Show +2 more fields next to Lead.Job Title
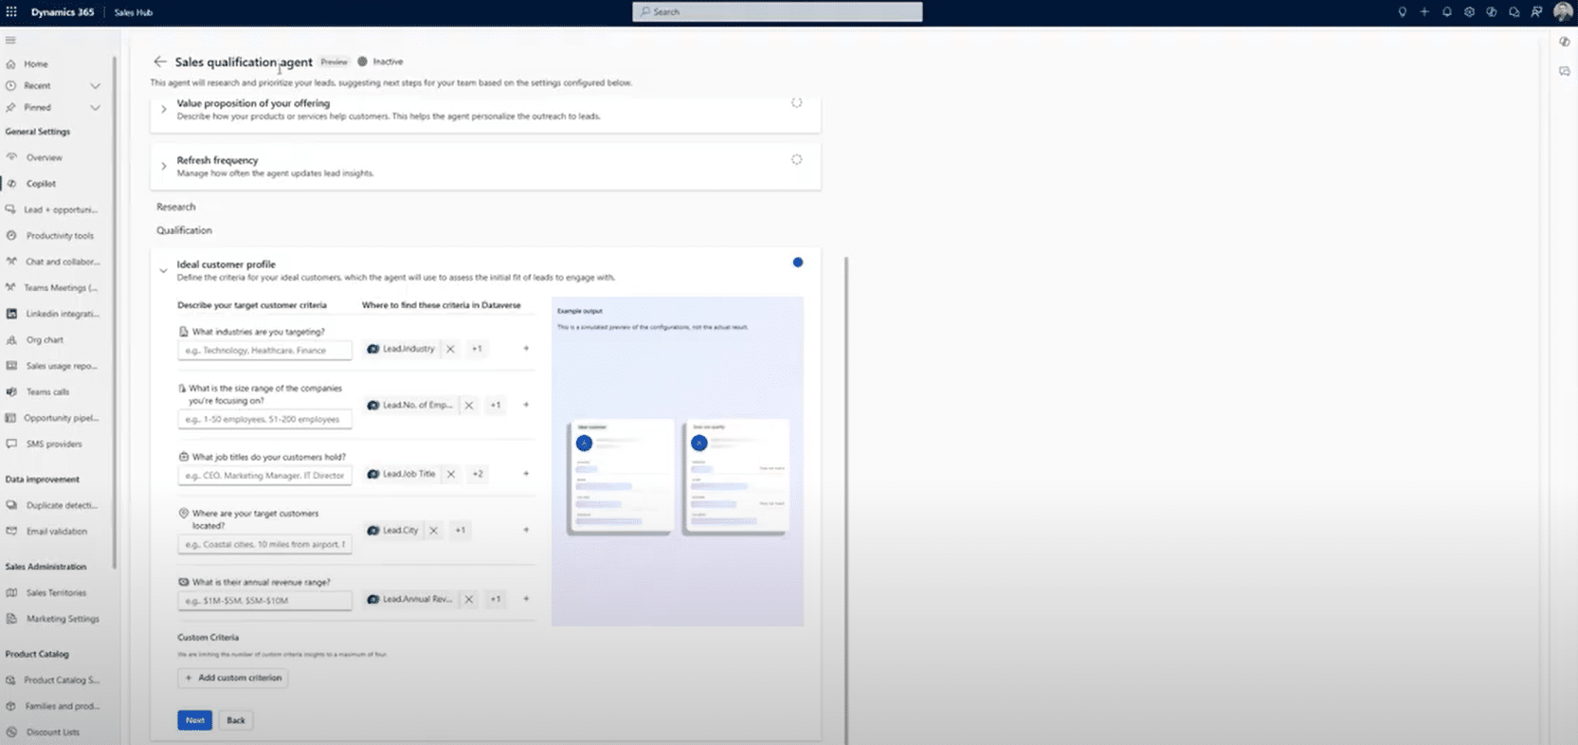 click(x=478, y=474)
